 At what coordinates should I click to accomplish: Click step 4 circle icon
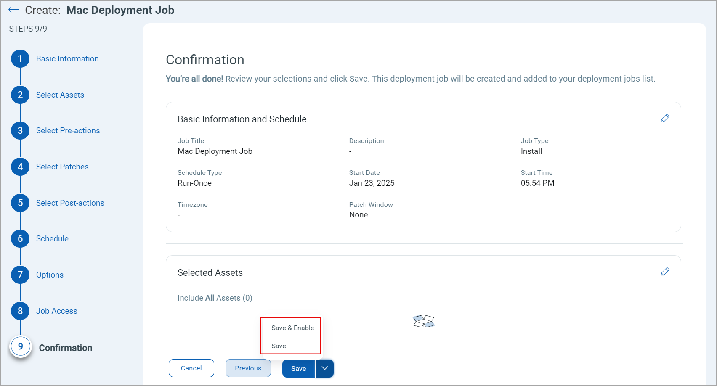click(x=20, y=167)
